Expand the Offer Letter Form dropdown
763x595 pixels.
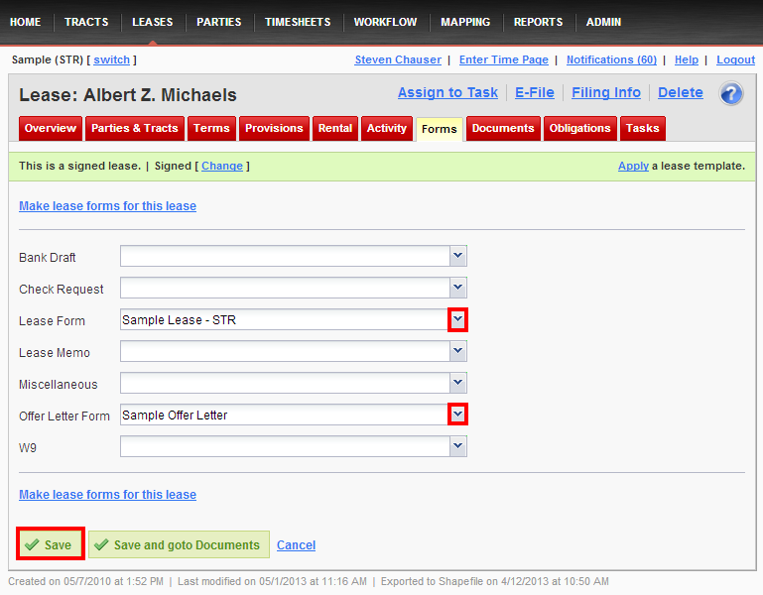(457, 416)
